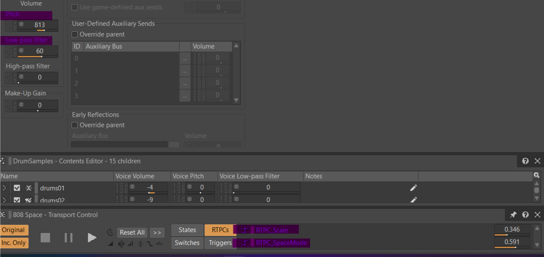
Task: Click the Play button in Transport Control
Action: [x=92, y=237]
